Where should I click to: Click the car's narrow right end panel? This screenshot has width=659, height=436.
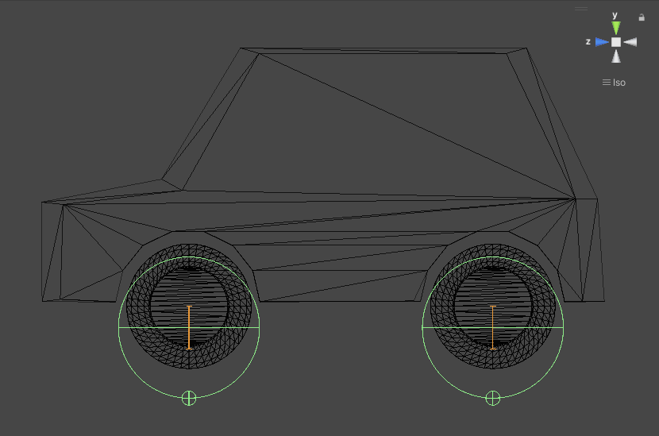pos(592,250)
